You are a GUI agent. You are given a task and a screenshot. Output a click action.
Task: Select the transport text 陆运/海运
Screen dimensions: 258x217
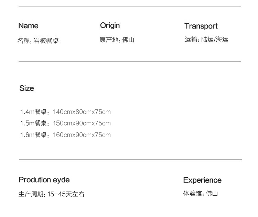(215, 40)
